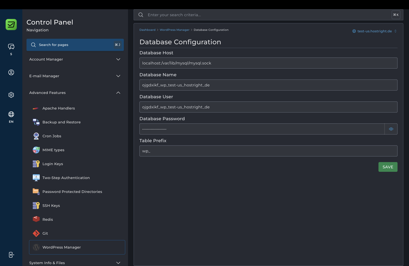Image resolution: width=409 pixels, height=266 pixels.
Task: Collapse the Advanced Features section
Action: (x=75, y=93)
